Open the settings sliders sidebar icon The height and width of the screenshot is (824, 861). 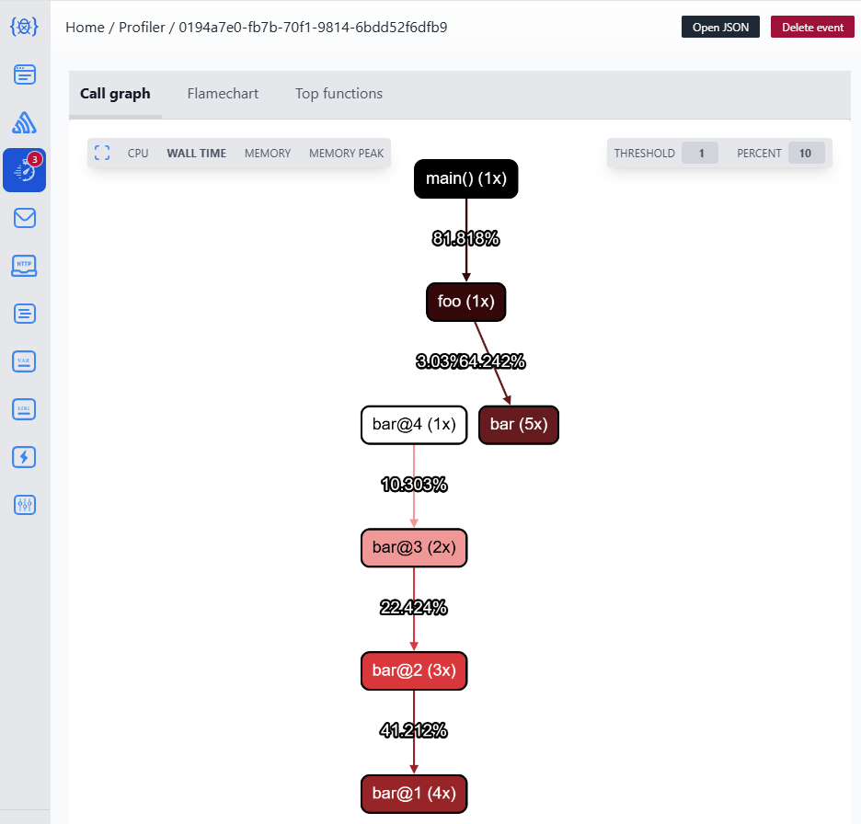coord(25,504)
